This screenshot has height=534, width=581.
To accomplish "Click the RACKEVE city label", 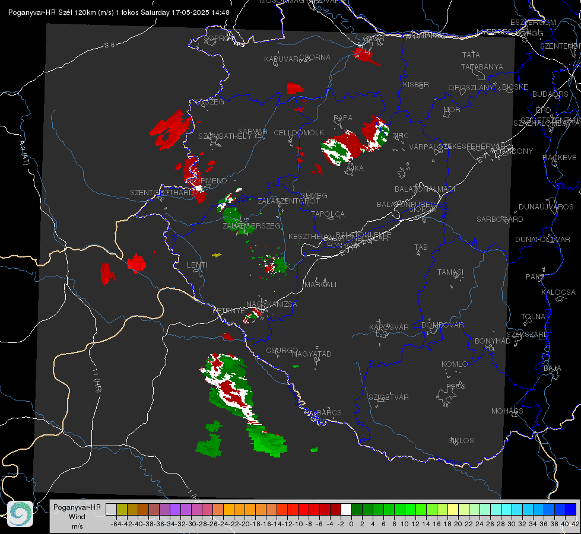I will point(560,158).
